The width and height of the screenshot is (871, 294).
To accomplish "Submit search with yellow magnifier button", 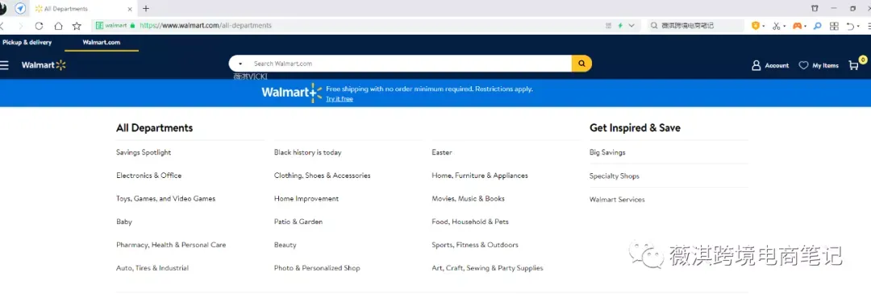I will [581, 64].
